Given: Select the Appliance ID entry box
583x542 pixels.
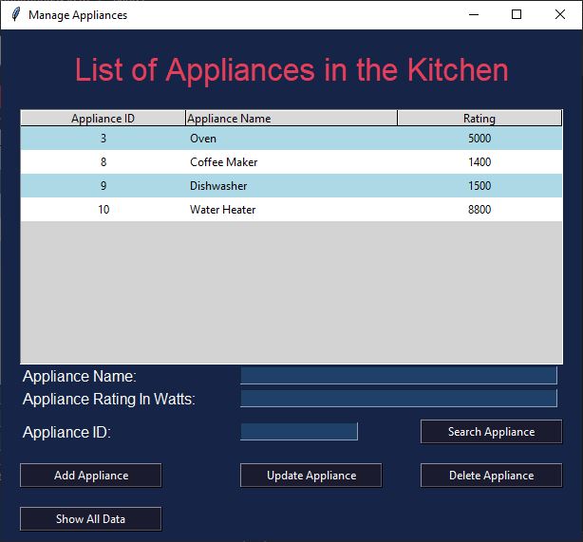Looking at the screenshot, I should coord(299,432).
